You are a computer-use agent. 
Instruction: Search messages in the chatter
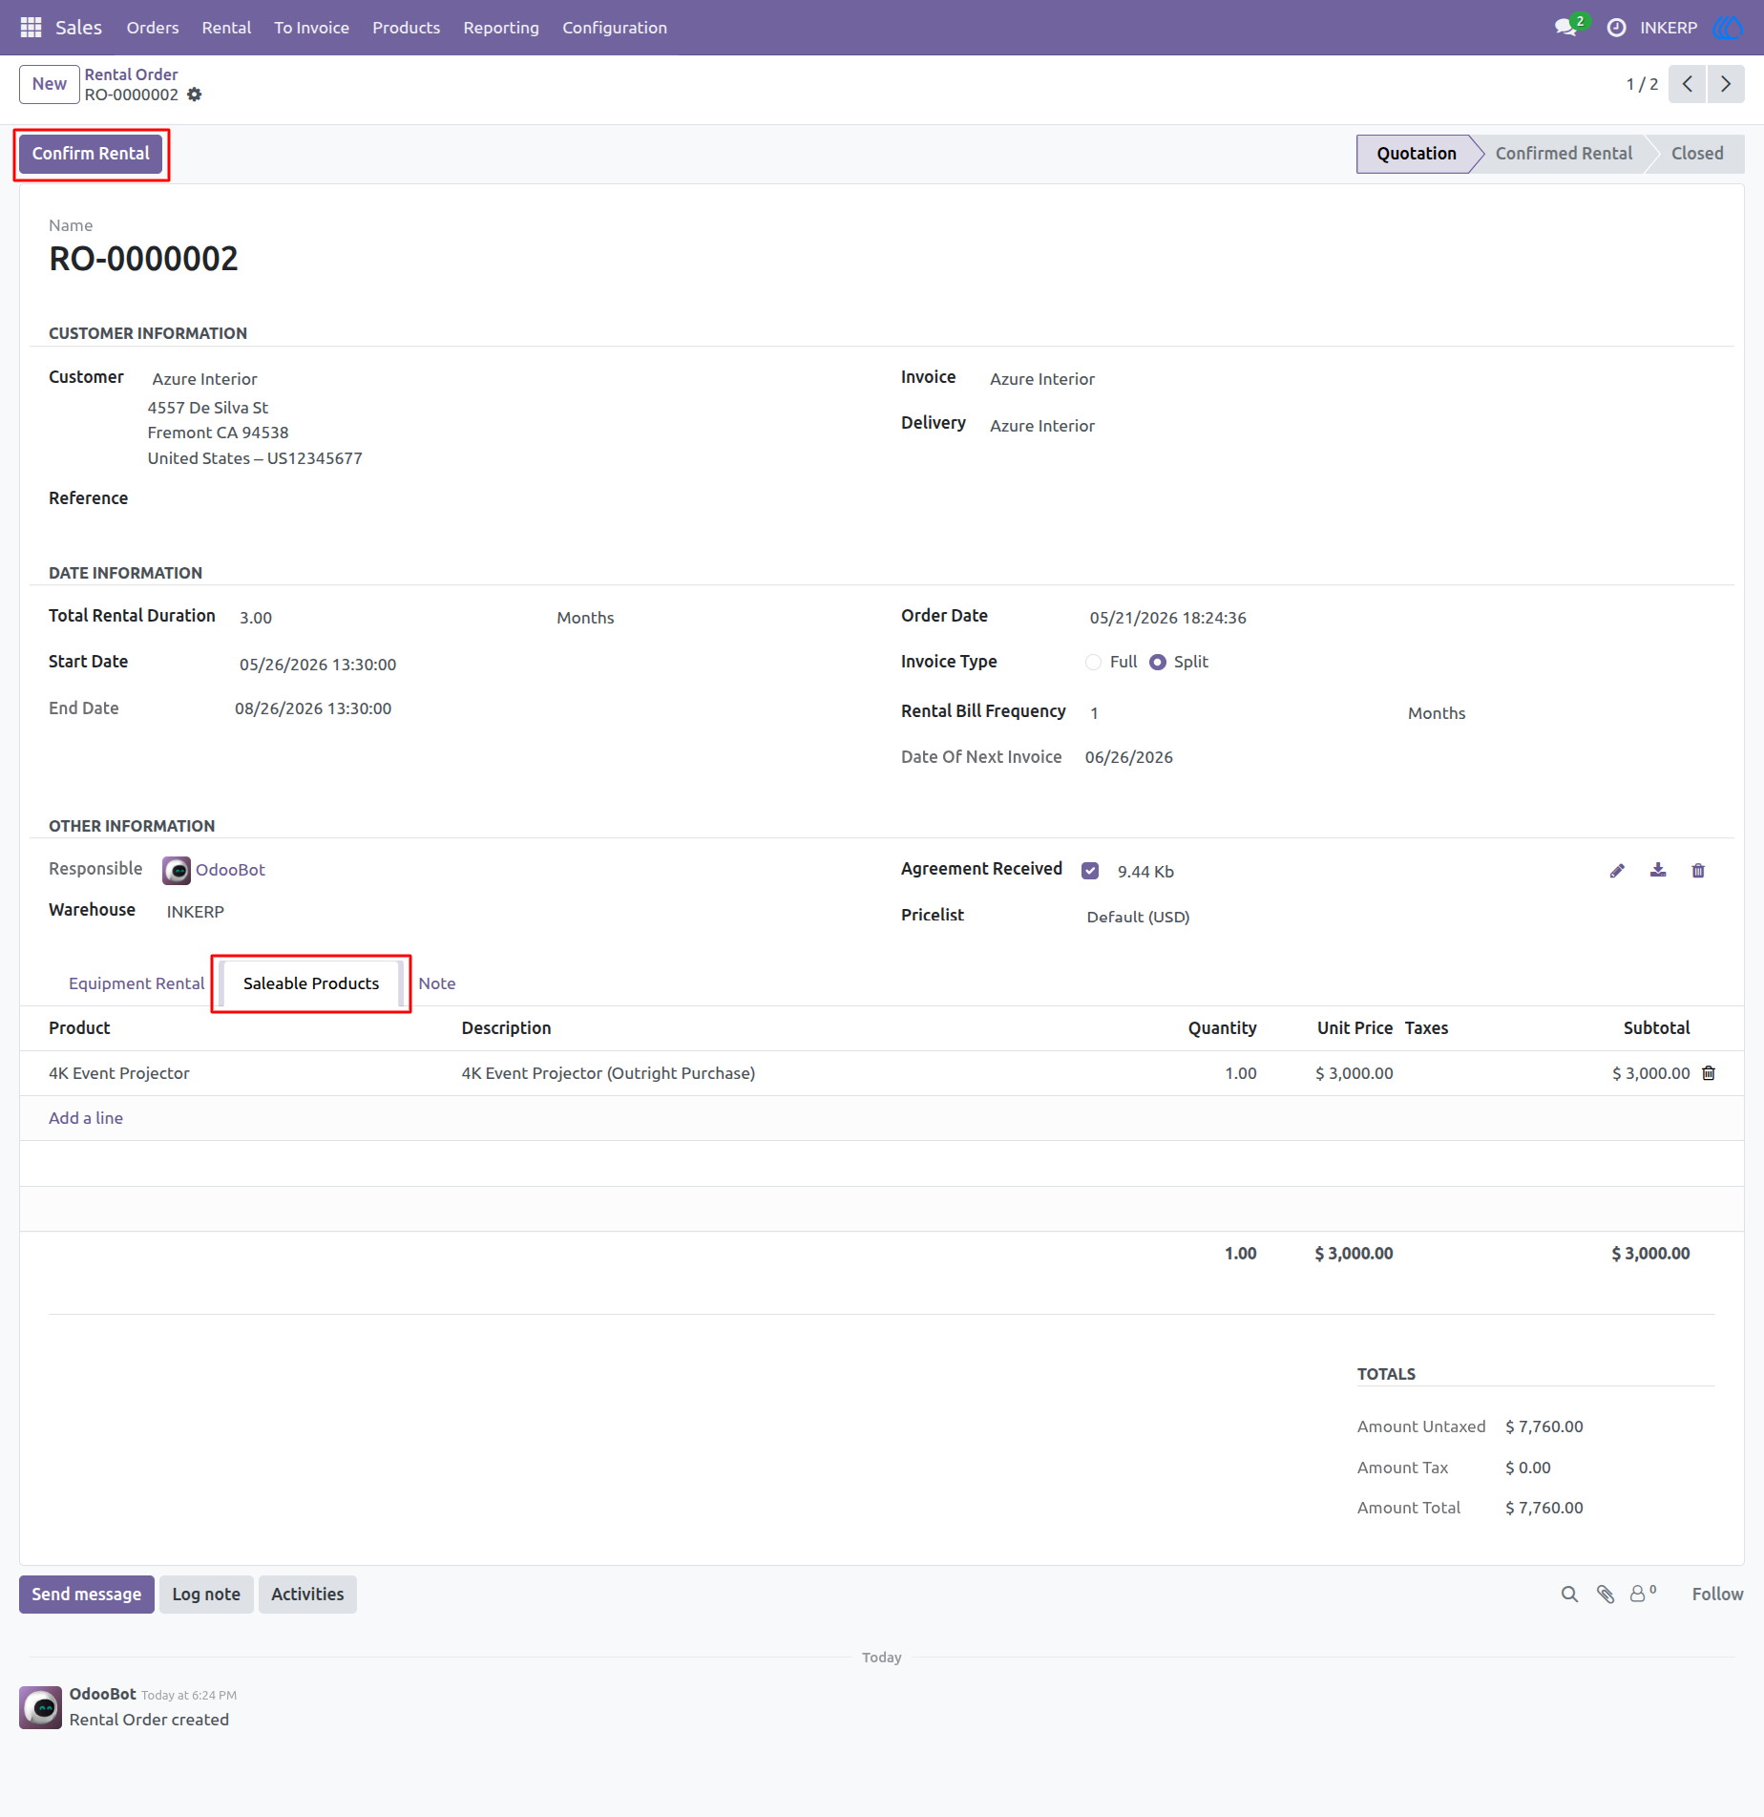(1569, 1595)
